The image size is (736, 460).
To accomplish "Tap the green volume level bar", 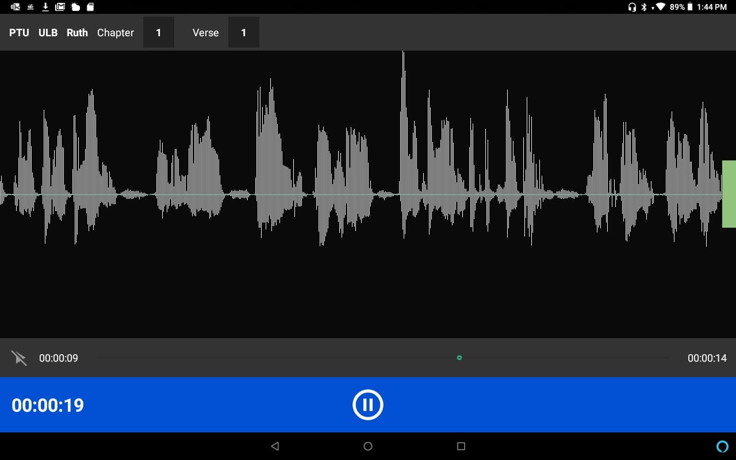I will pyautogui.click(x=729, y=194).
